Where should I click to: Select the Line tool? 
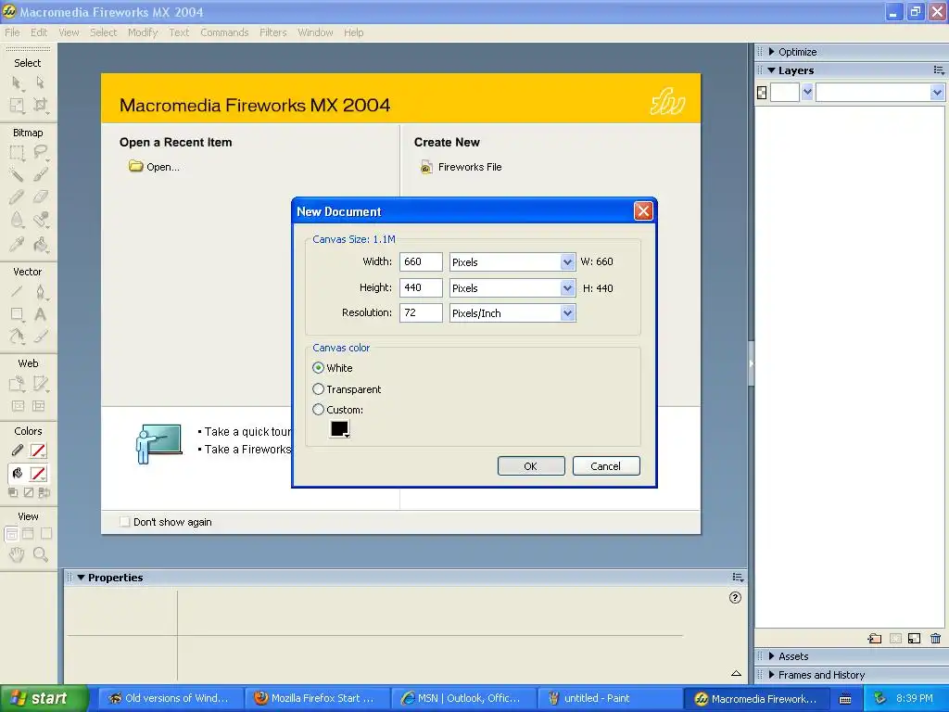[17, 292]
